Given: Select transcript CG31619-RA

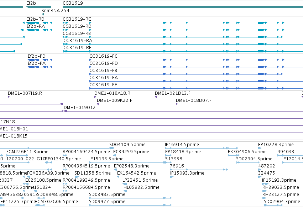Looking at the screenshot, I should click(x=78, y=41).
